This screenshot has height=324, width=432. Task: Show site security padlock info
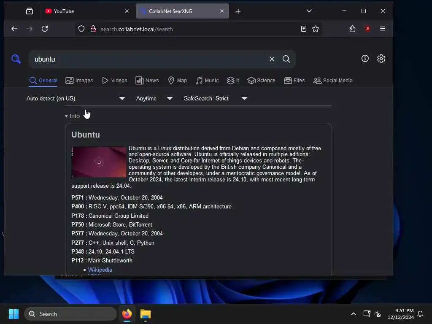click(x=93, y=29)
